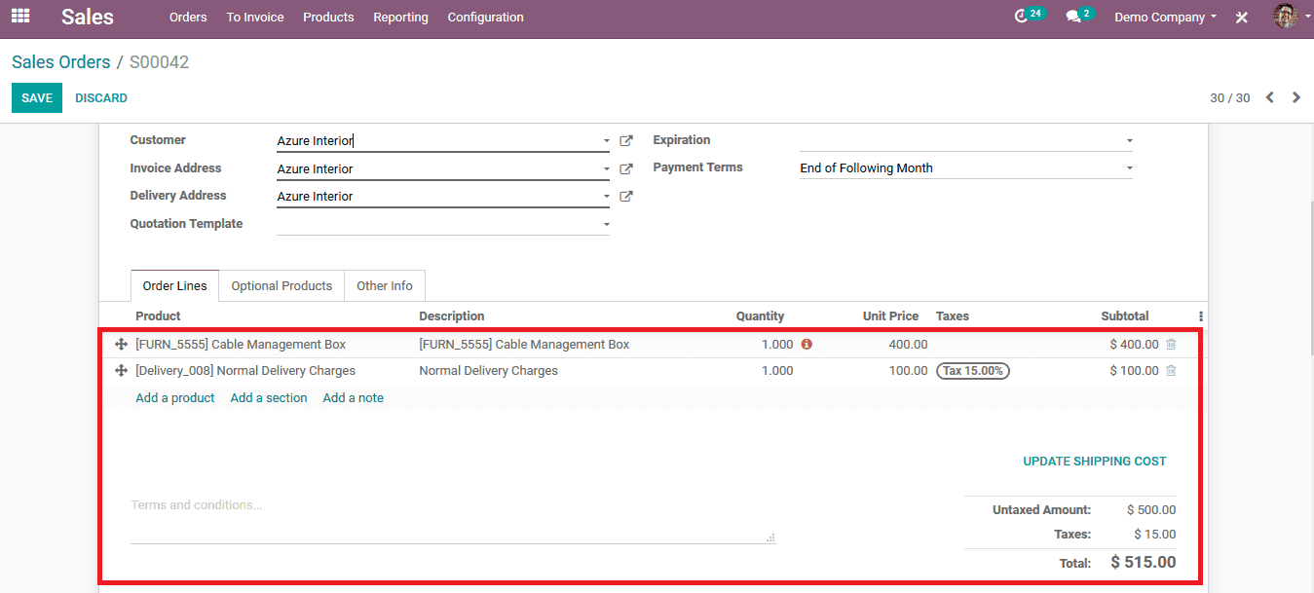
Task: Open the Orders menu
Action: click(188, 17)
